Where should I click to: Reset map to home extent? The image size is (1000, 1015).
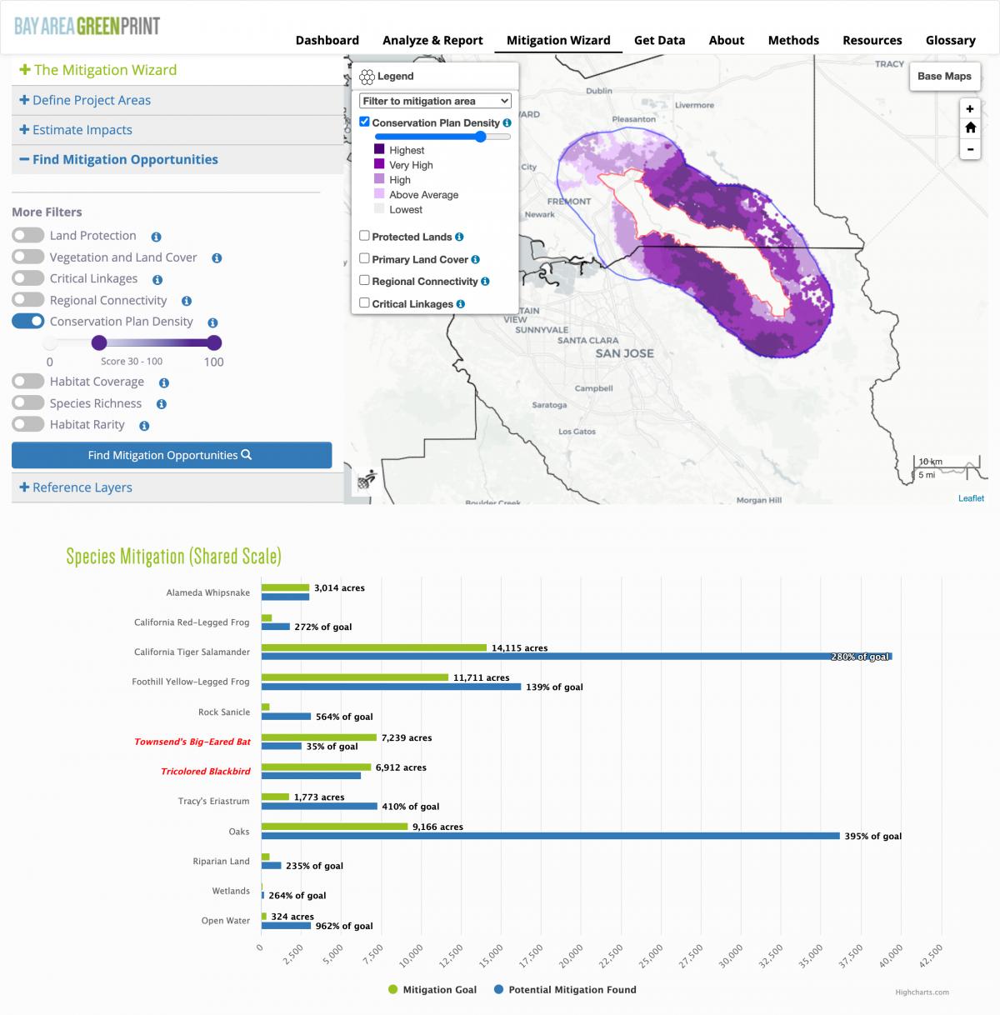(970, 128)
